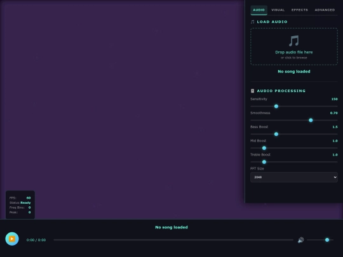Click the Peak readout
Screen dimensions: 343x257
tap(20, 213)
